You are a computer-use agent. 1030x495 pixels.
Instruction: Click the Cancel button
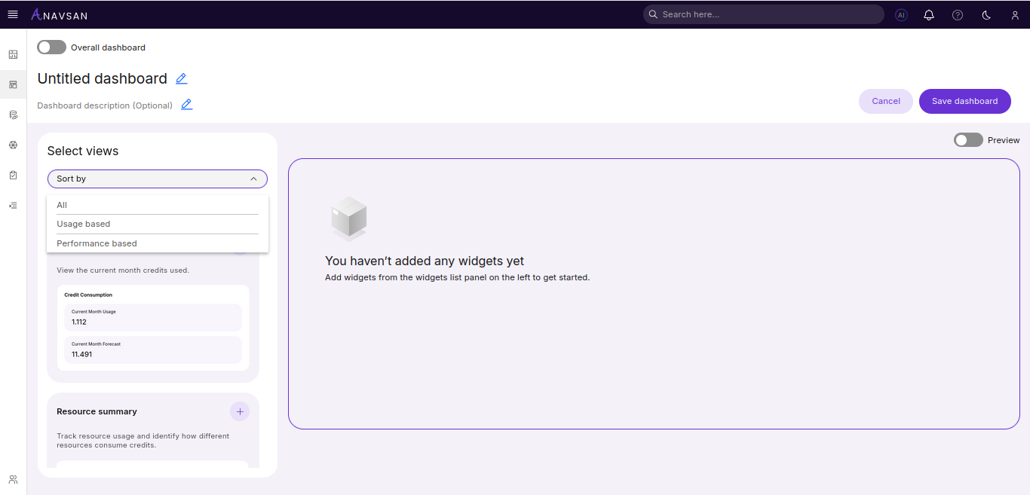pos(886,101)
